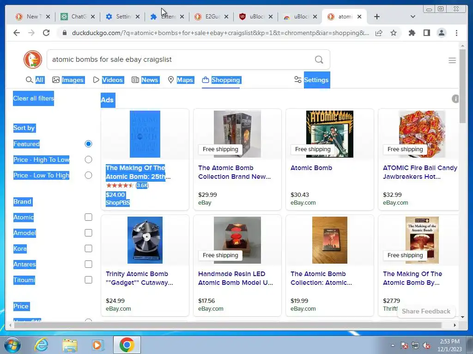The height and width of the screenshot is (354, 473).
Task: Check the Titoumi brand filter
Action: point(88,280)
